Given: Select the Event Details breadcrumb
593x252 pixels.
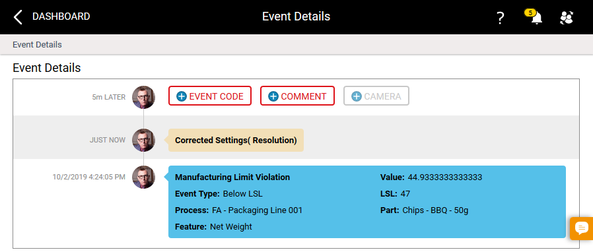Looking at the screenshot, I should click(x=37, y=45).
